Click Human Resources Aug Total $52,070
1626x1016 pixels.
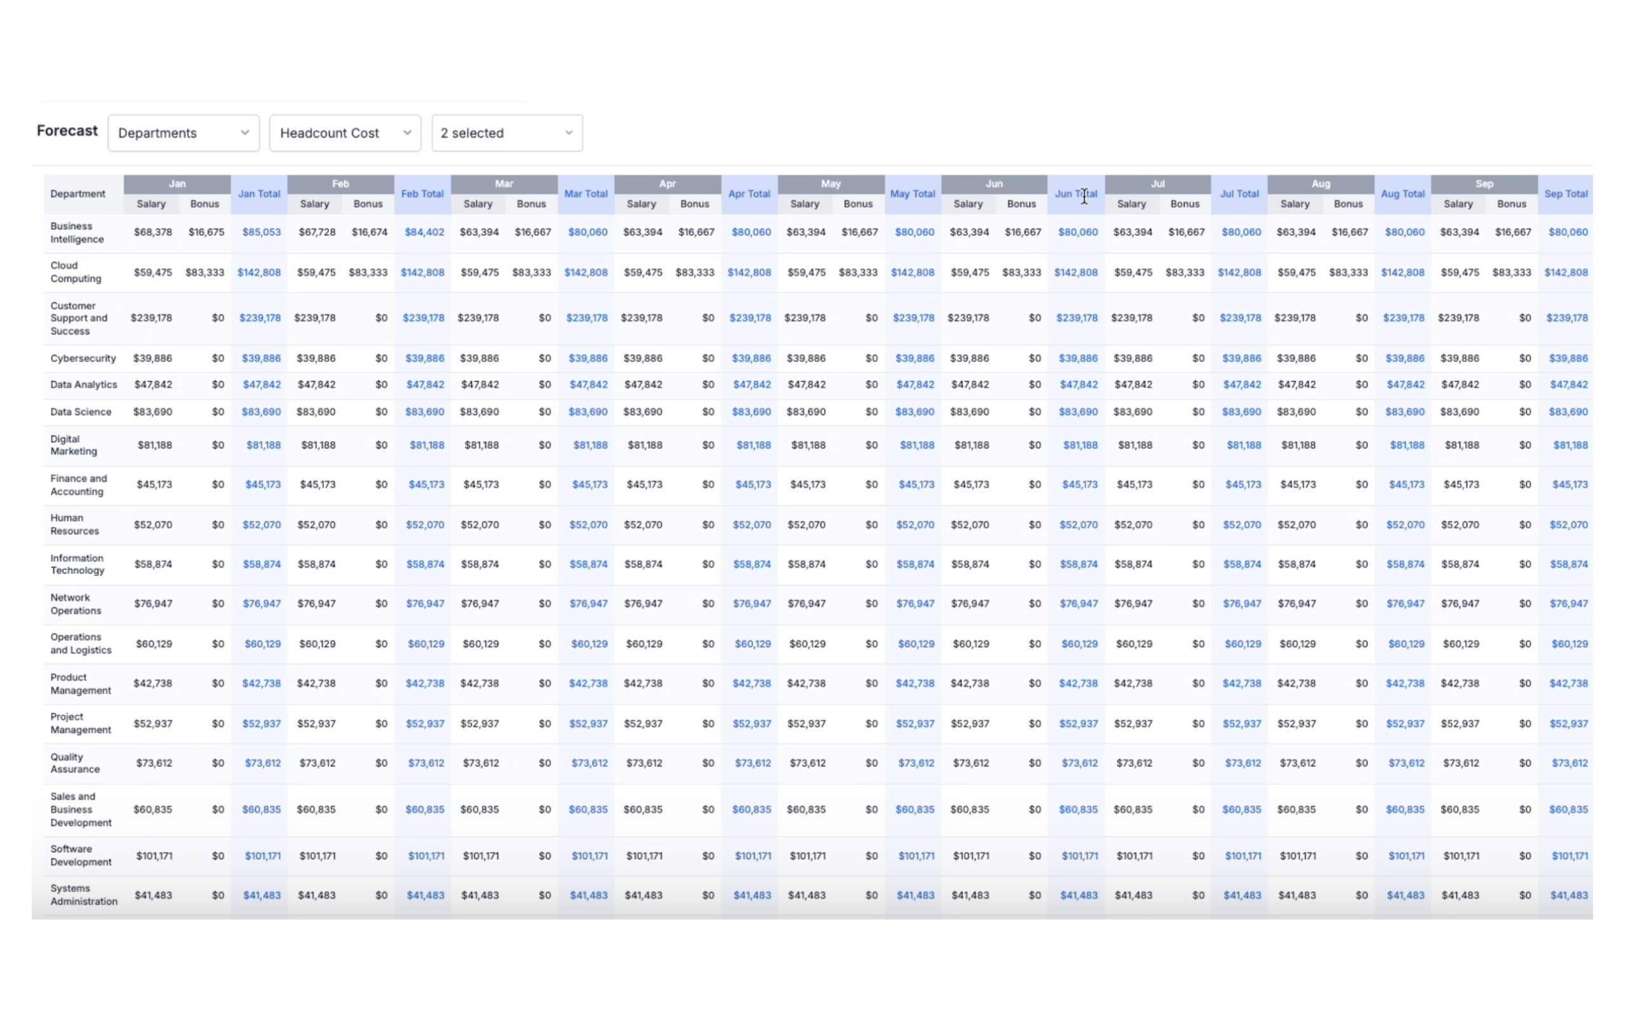pos(1405,525)
